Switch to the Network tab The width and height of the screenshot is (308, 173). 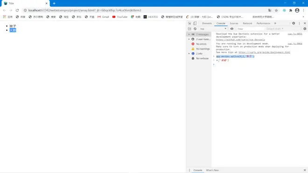pos(247,23)
